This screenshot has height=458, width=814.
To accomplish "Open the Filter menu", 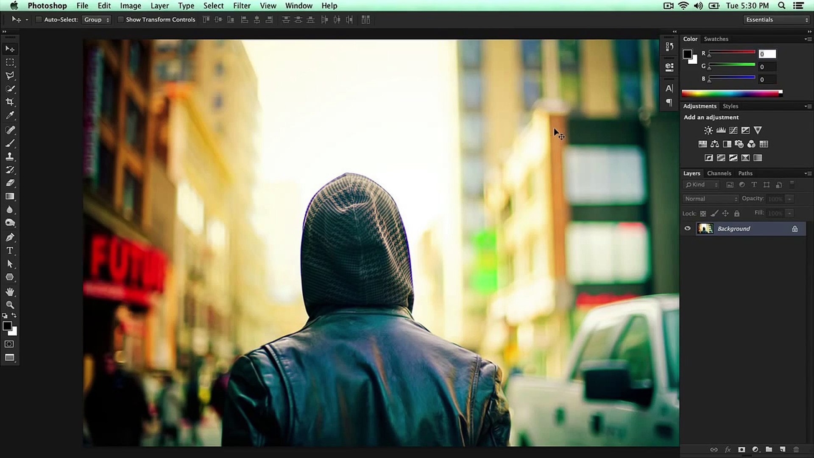I will click(x=242, y=6).
